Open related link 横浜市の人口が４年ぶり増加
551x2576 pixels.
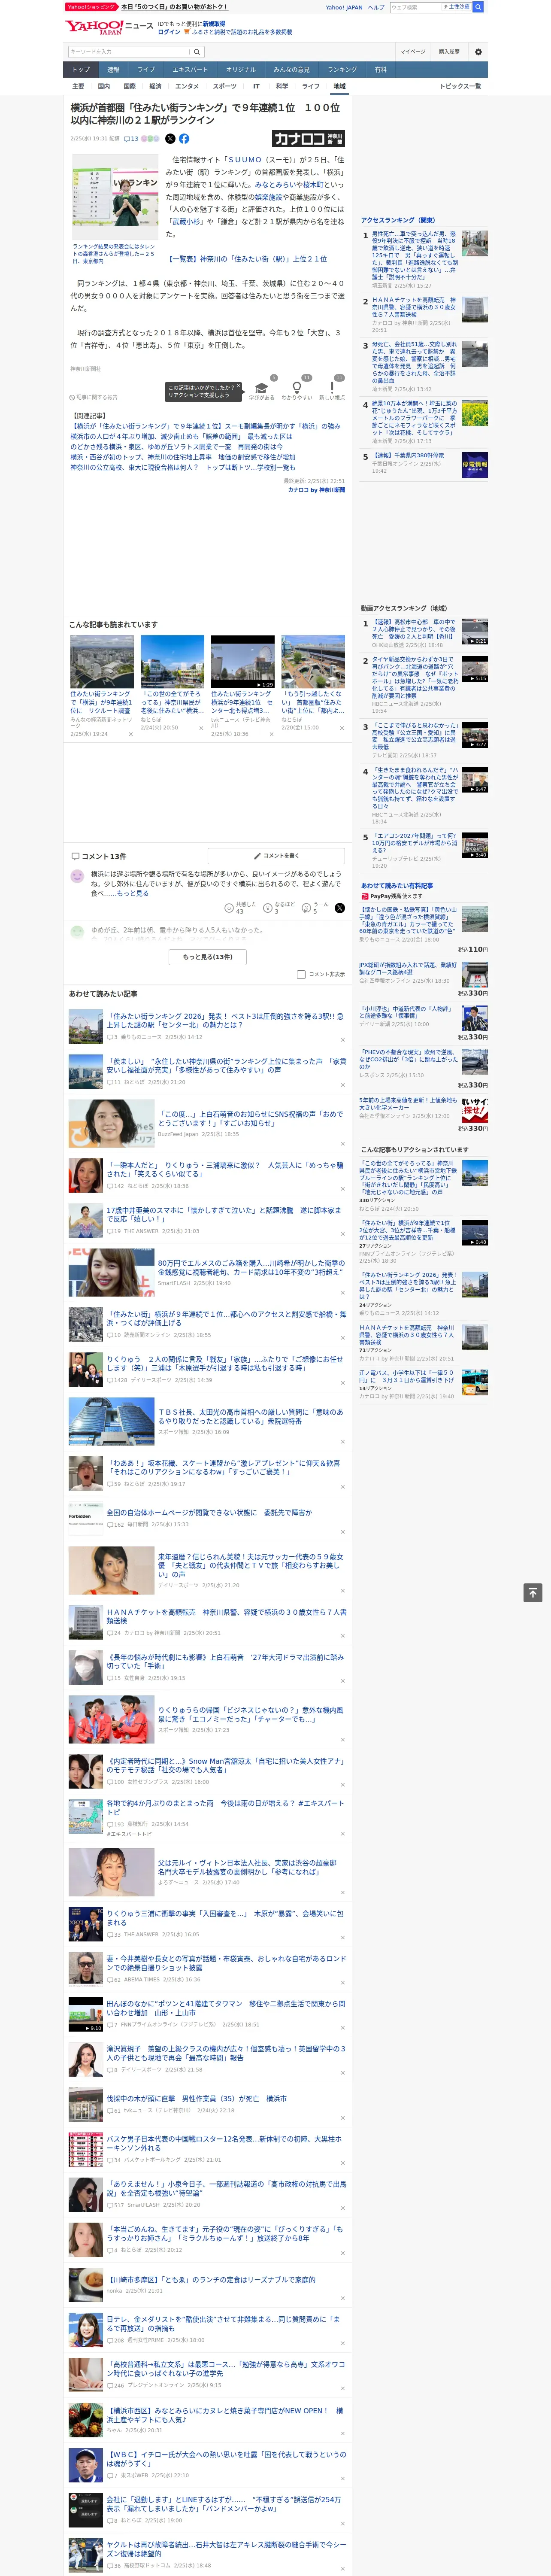click(x=181, y=436)
